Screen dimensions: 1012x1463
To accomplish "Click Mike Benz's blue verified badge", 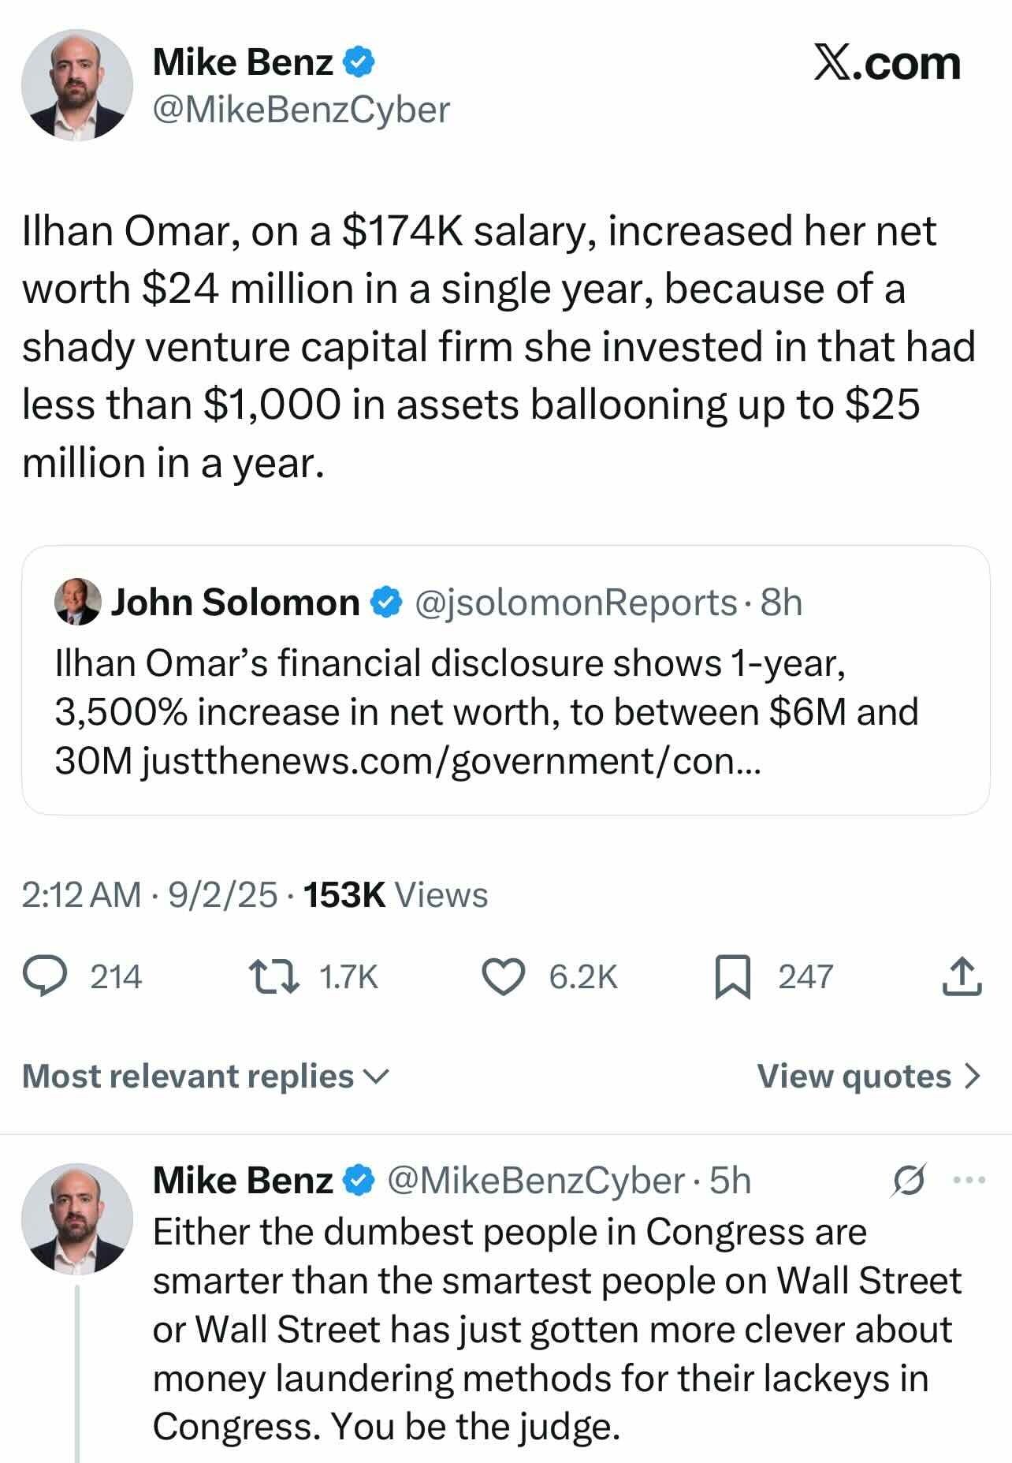I will pos(359,62).
